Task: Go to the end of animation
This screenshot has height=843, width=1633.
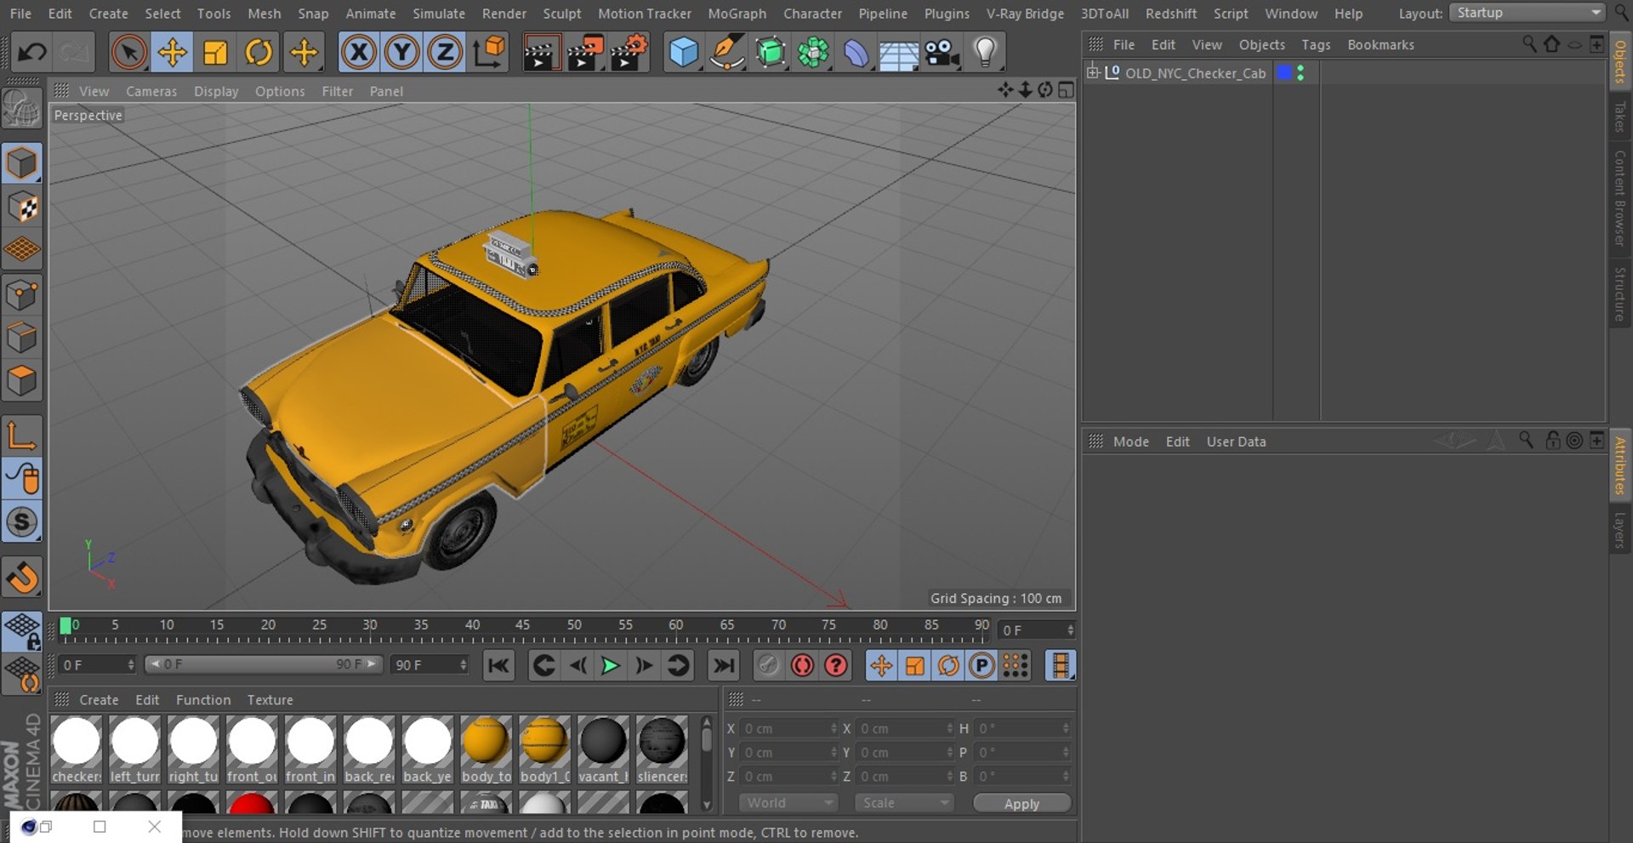Action: click(724, 665)
